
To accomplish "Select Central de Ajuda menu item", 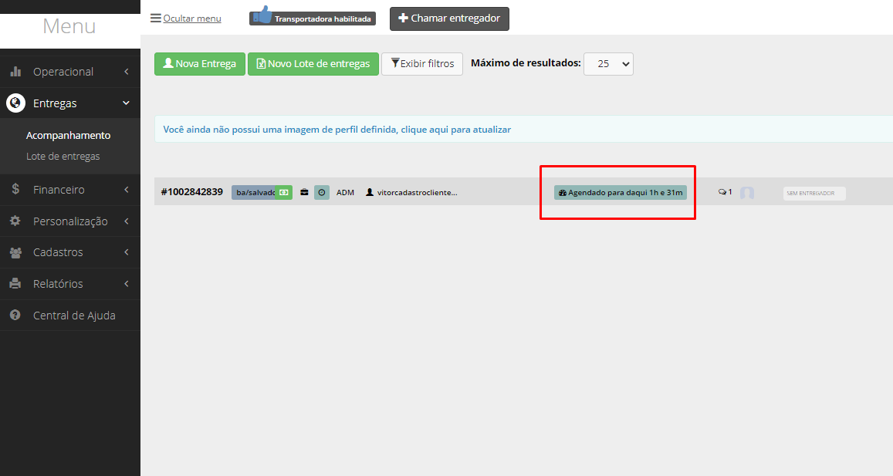I will (x=70, y=316).
